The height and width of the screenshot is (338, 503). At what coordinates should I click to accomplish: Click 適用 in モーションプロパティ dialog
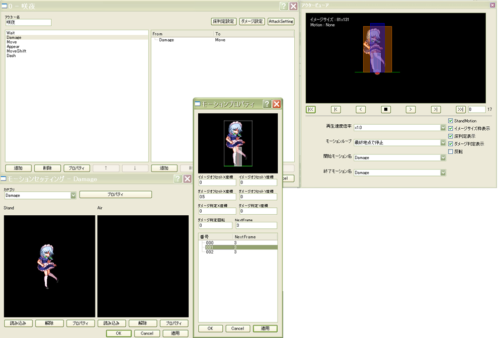(265, 328)
